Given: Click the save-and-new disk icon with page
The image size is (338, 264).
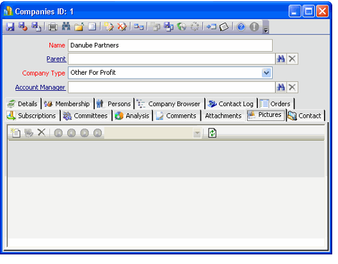Looking at the screenshot, I should point(36,27).
